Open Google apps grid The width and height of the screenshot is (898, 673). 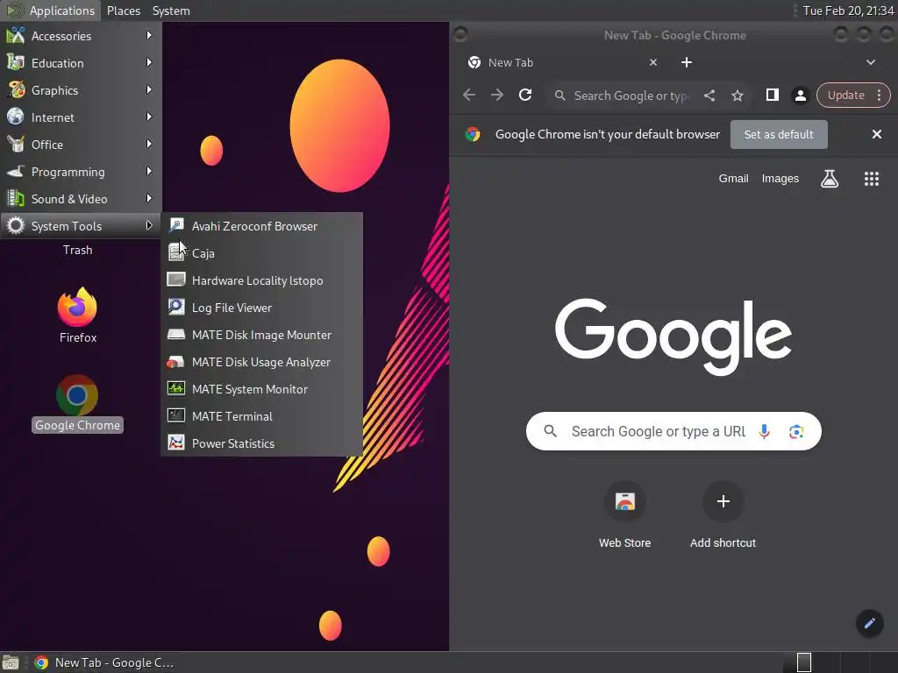tap(871, 179)
